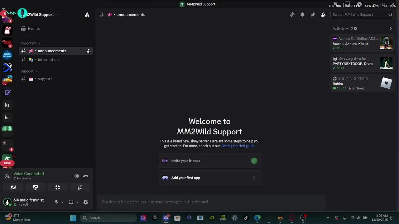
Task: Click Voice Connected status text
Action: (x=29, y=174)
